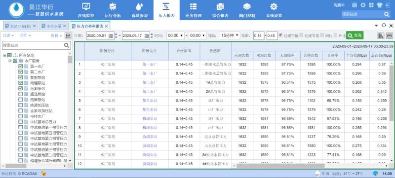Click the notes document icon beside the username
Image resolution: width=395 pixels, height=178 pixels.
point(355,5)
